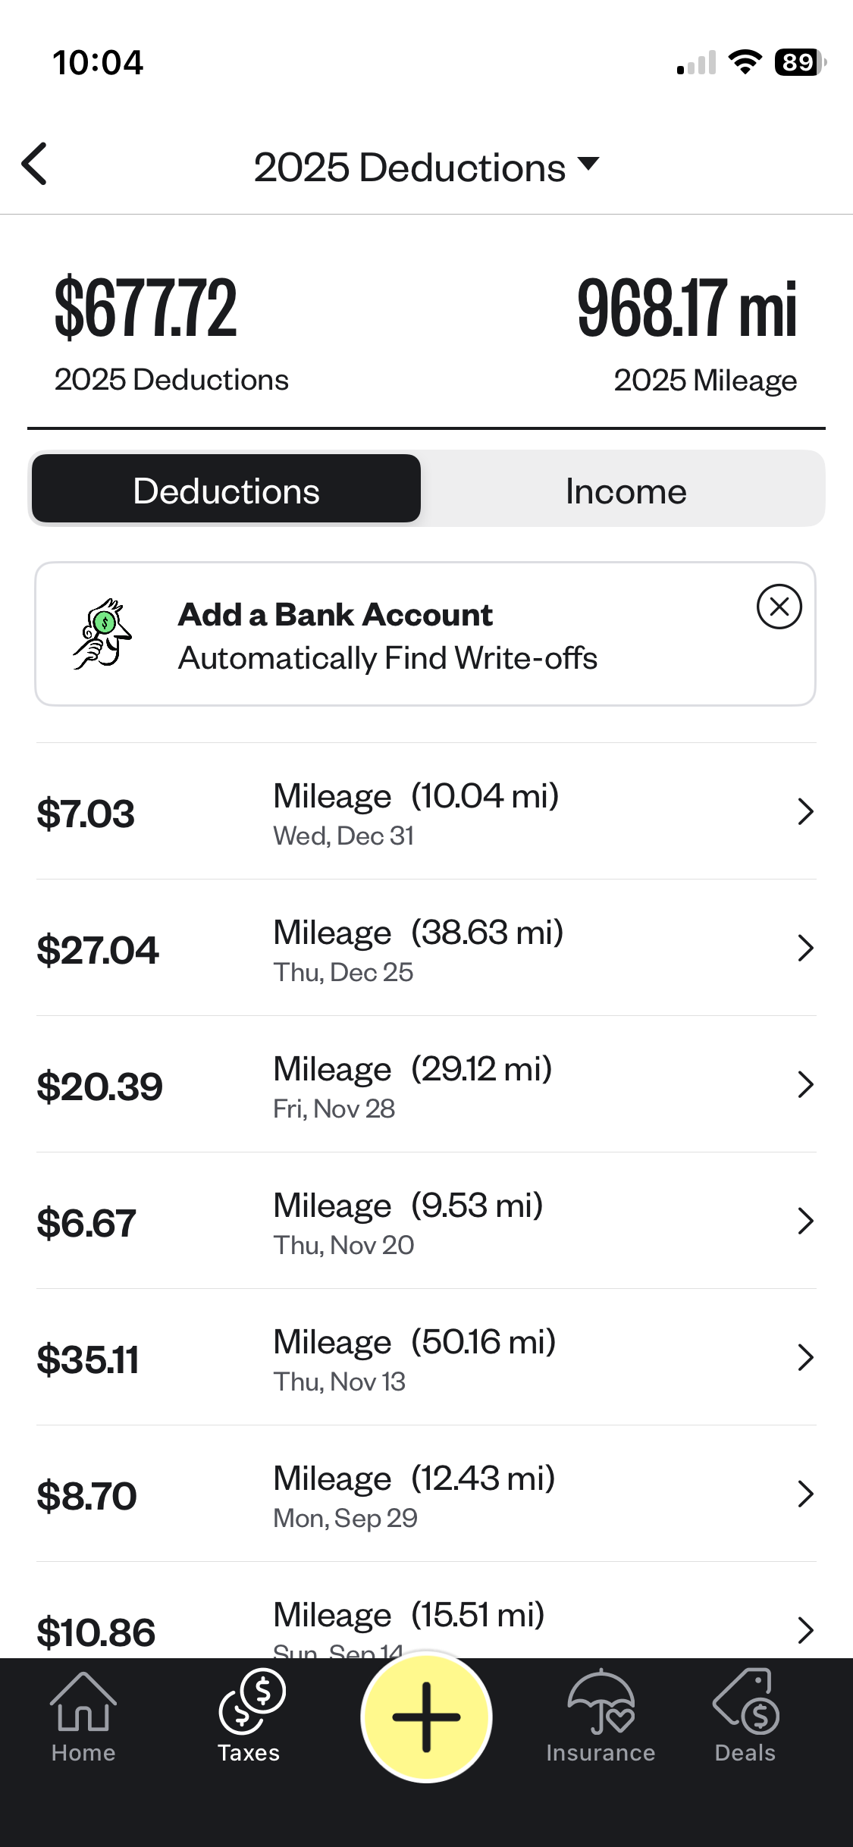Tap the 968.17 mi mileage total
Viewport: 853px width, 1847px height.
pyautogui.click(x=687, y=309)
